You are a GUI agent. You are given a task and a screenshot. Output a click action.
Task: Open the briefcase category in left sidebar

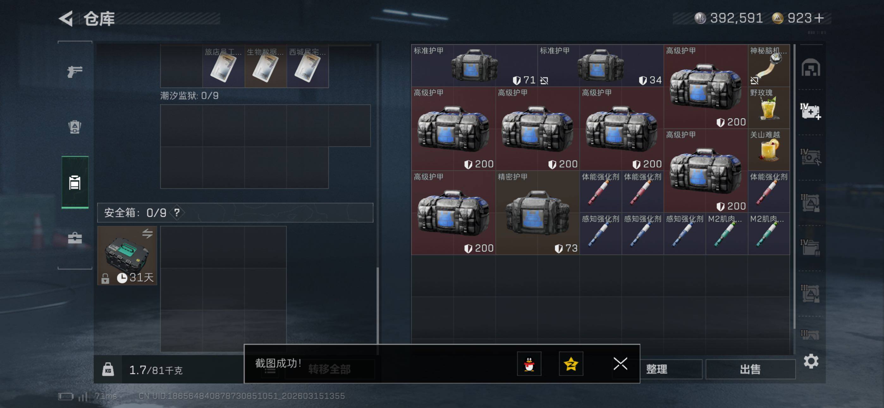[x=75, y=238]
